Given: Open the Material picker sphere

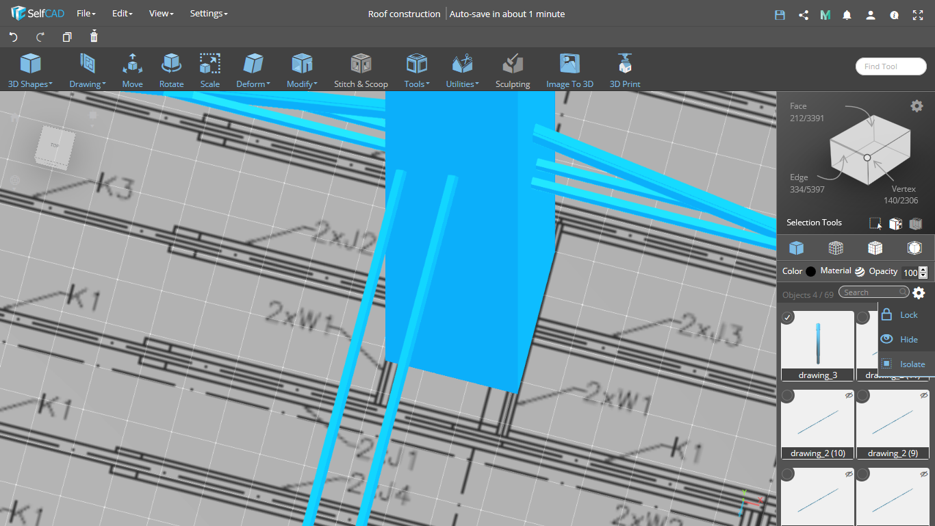Looking at the screenshot, I should click(860, 271).
